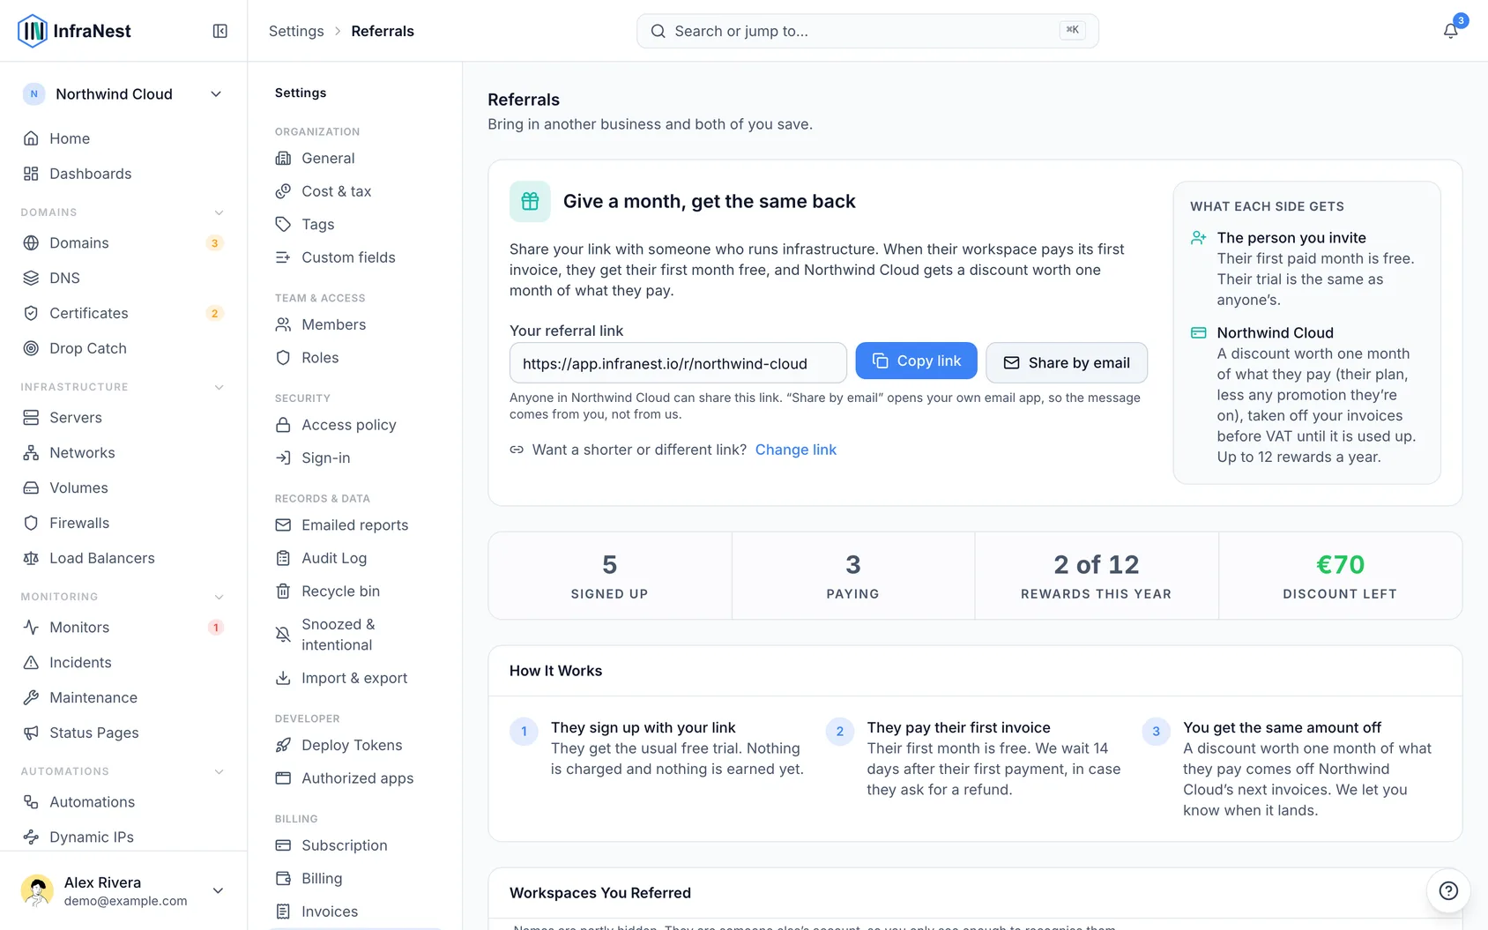
Task: Click the gift icon beside the heading
Action: point(530,201)
